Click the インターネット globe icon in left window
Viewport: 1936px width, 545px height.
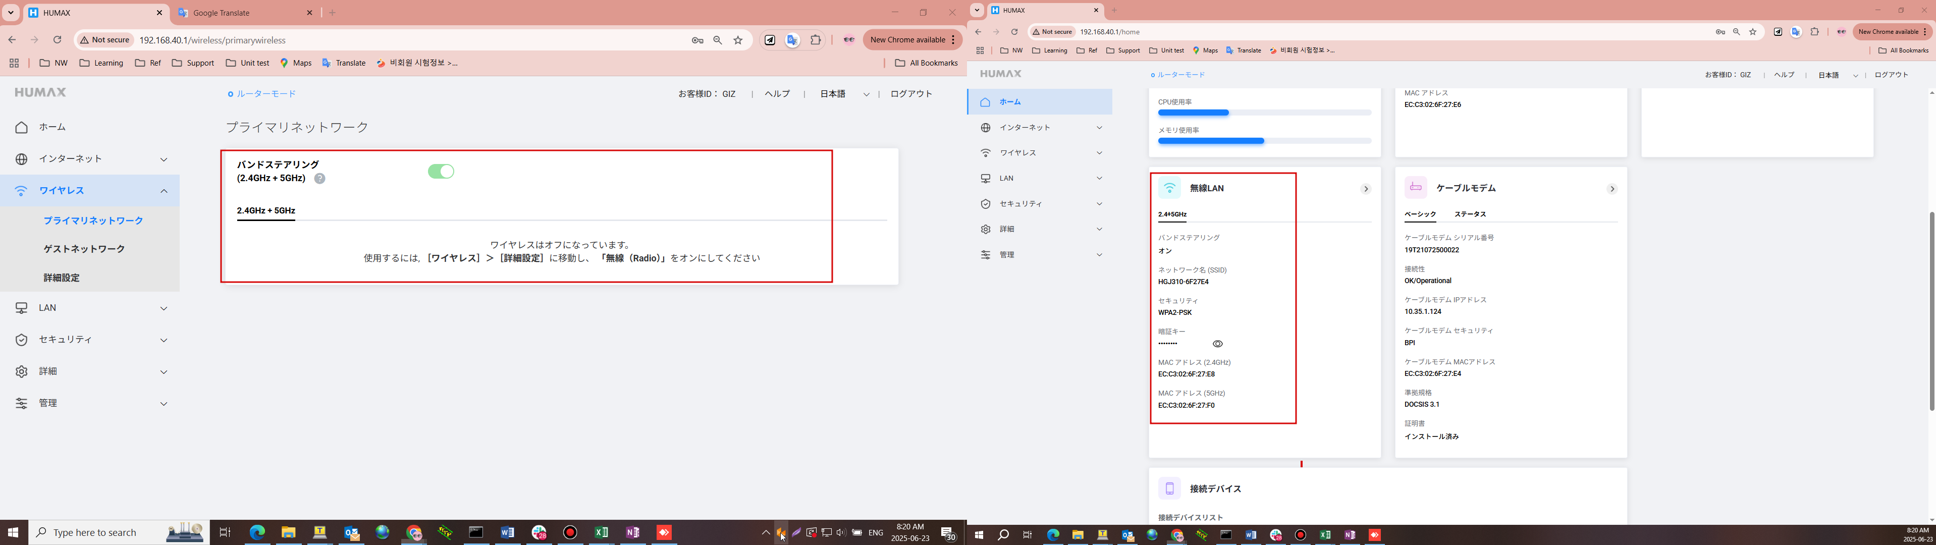pos(22,158)
